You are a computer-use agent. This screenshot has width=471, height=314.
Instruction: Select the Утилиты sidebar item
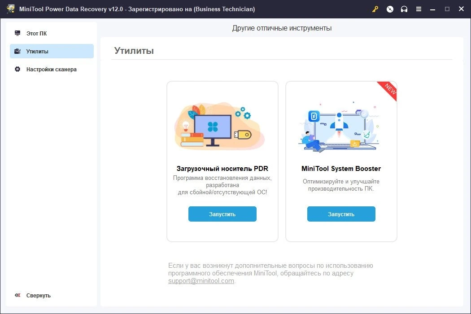(x=52, y=51)
